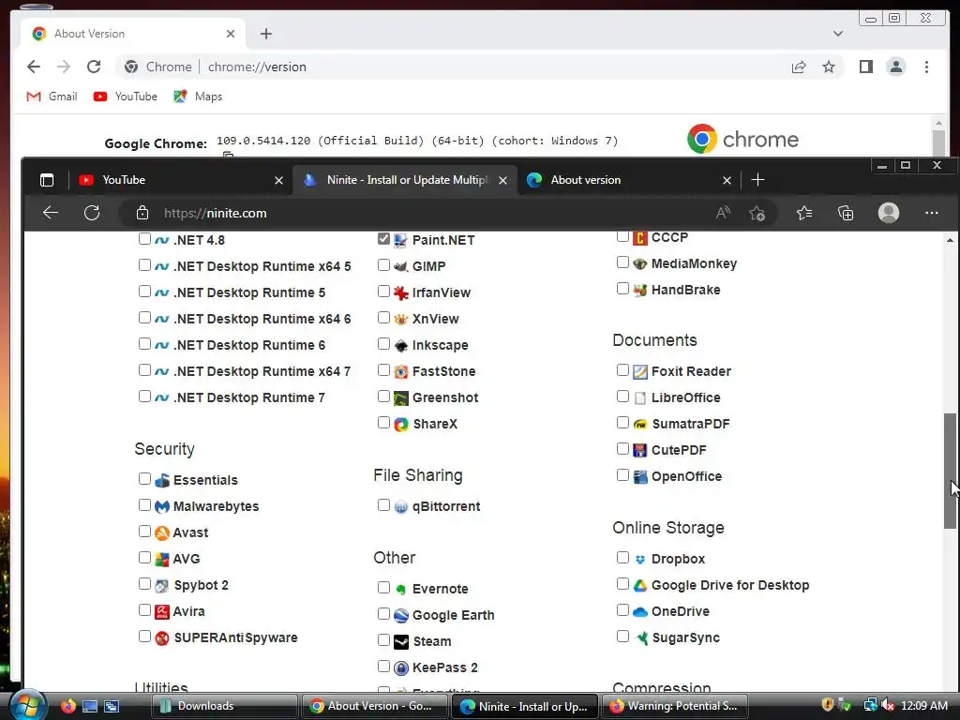Select the Foxit Reader checkbox

coord(622,369)
